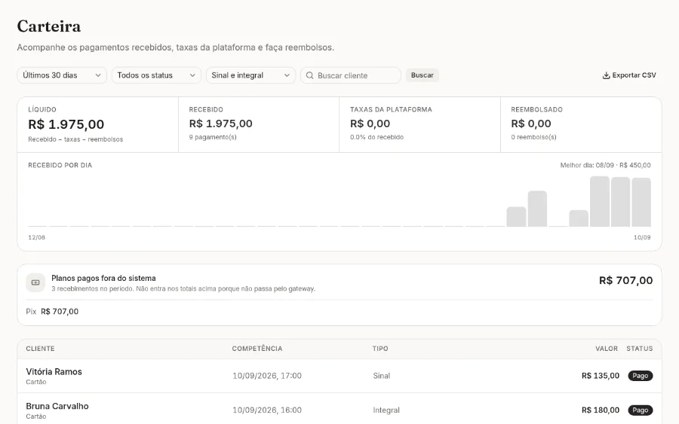Expand the Sinal e integral dropdown
The image size is (679, 424).
coord(250,75)
